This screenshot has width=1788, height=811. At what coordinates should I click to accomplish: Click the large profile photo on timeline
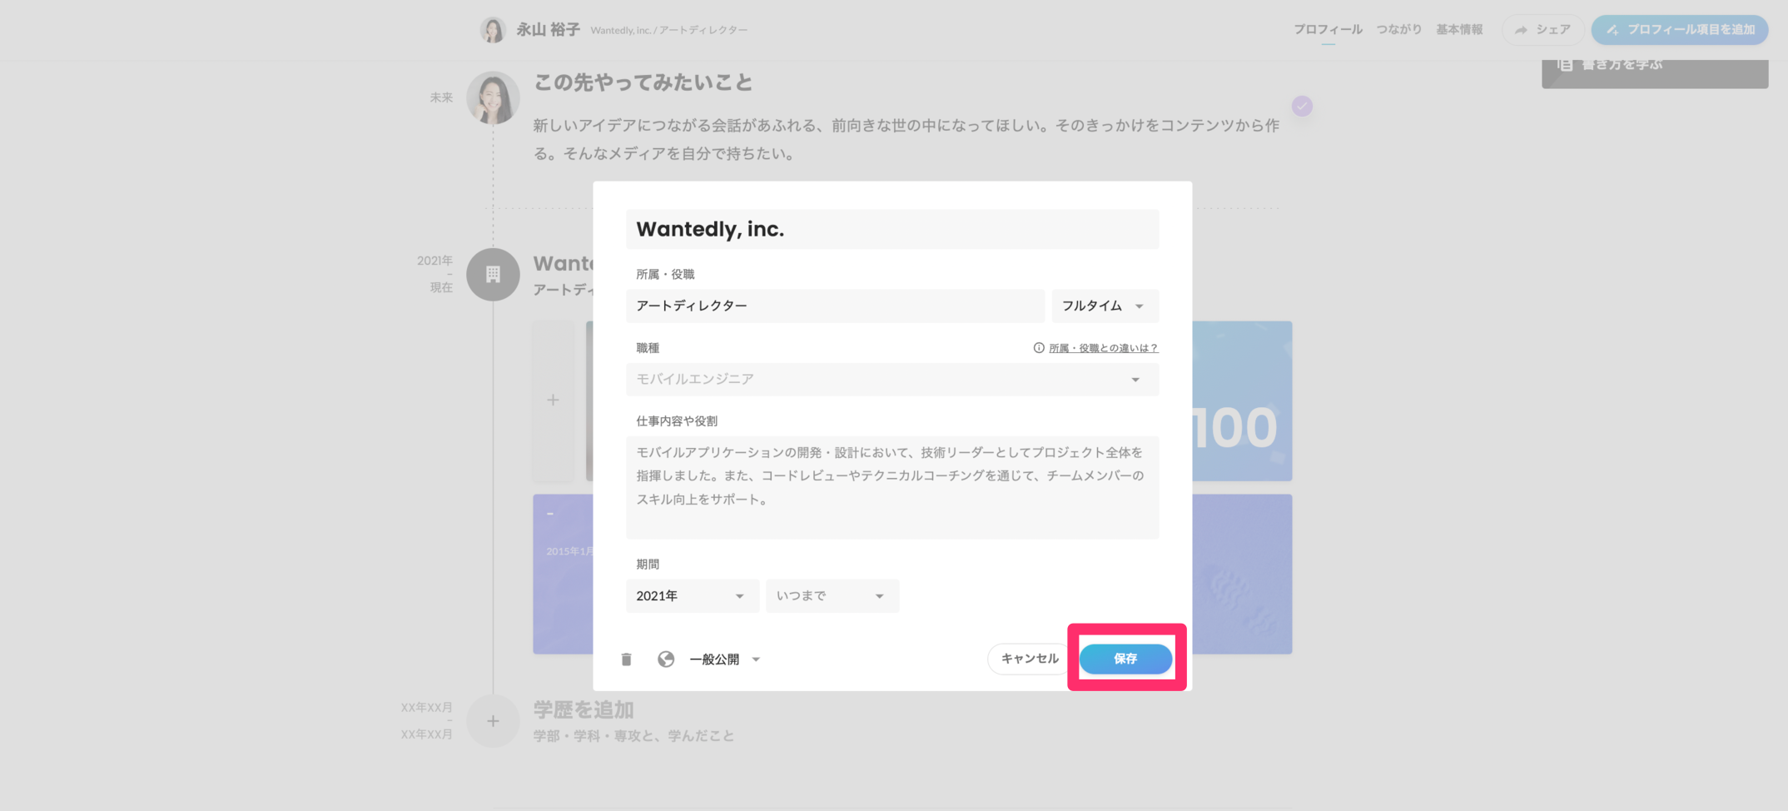[x=493, y=98]
